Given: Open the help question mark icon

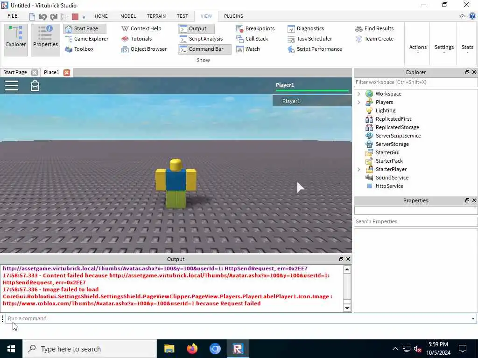Looking at the screenshot, I should [472, 16].
